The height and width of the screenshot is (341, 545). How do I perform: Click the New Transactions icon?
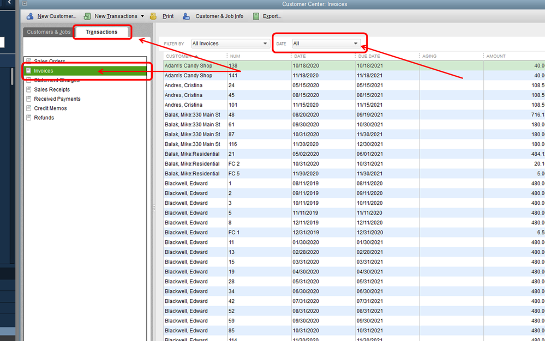(x=87, y=16)
